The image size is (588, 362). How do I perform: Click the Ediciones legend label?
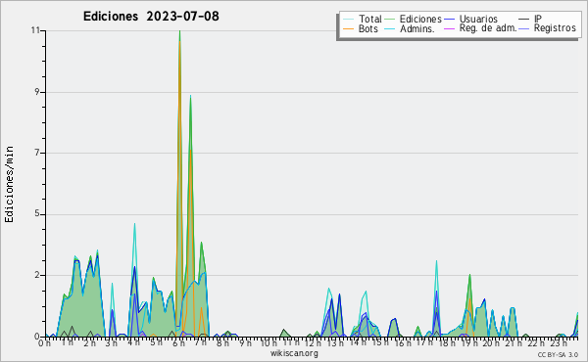click(420, 19)
